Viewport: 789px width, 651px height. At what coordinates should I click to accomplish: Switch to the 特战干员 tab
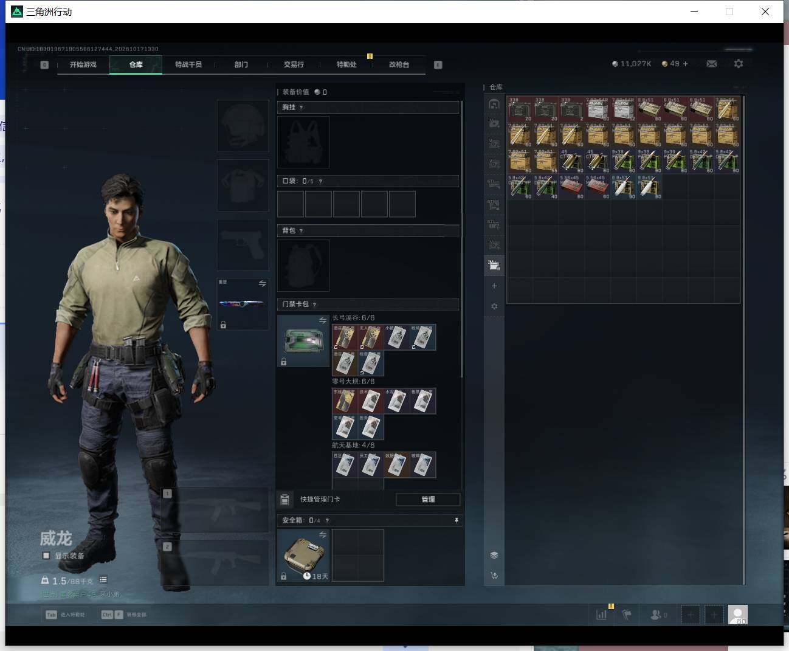pyautogui.click(x=188, y=64)
